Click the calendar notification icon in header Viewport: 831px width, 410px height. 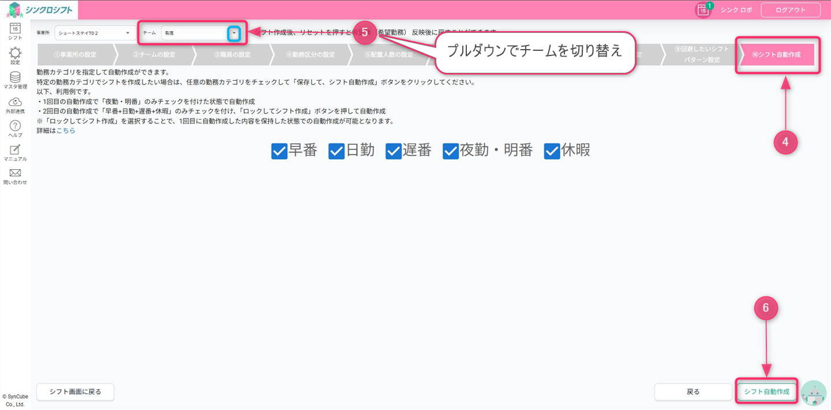(702, 10)
